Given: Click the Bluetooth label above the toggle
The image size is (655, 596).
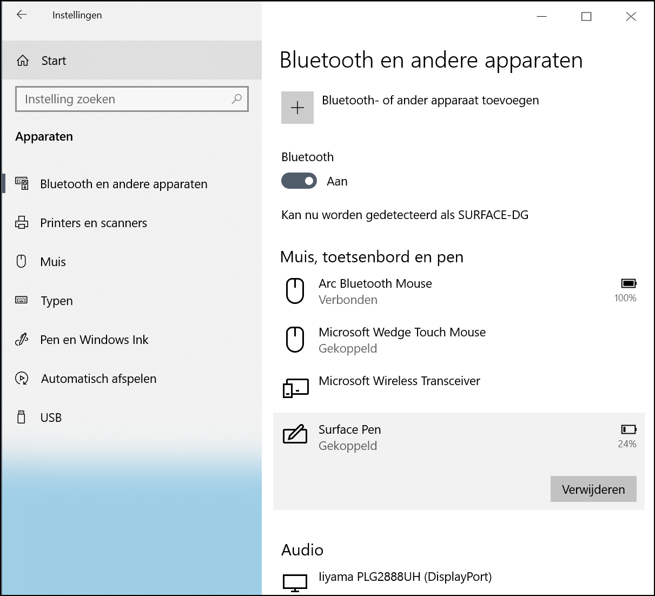Looking at the screenshot, I should (307, 157).
